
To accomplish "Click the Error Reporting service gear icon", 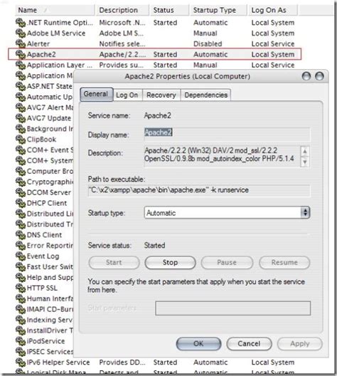I will click(x=21, y=246).
